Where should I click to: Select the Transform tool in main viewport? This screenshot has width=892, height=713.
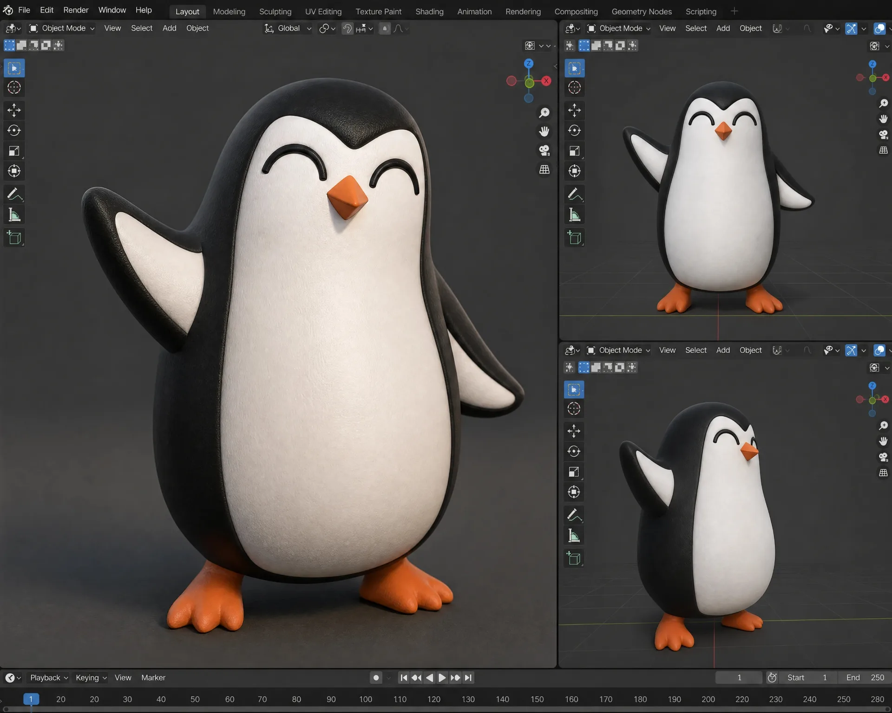14,171
